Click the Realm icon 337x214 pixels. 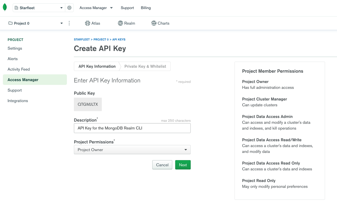(x=120, y=23)
